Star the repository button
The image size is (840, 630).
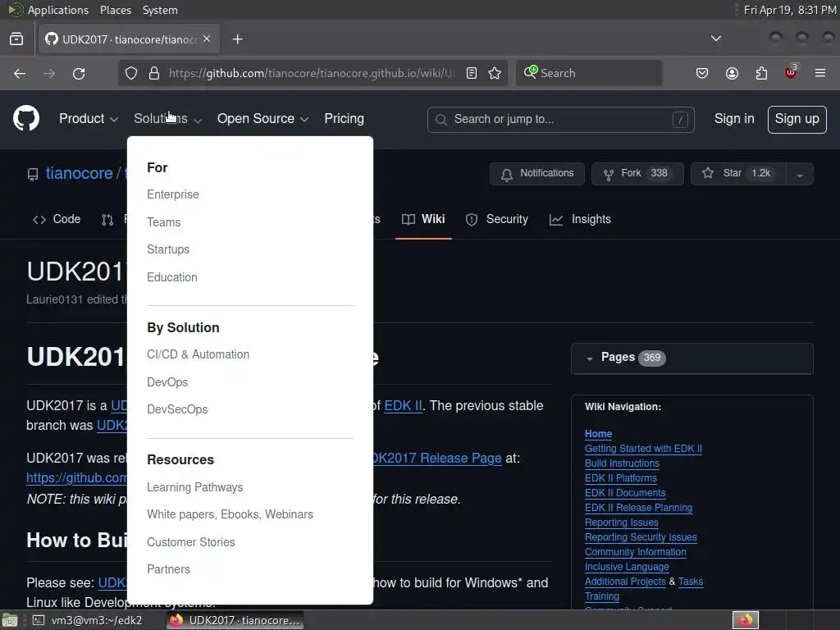click(739, 174)
